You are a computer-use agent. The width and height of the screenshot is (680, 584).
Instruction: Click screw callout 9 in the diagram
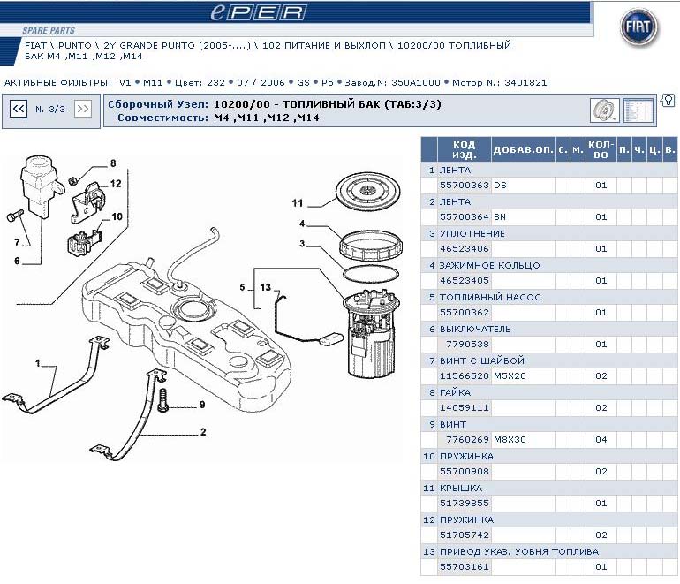[201, 405]
